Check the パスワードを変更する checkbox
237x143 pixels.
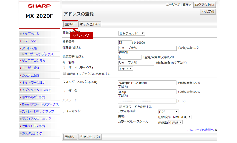pyautogui.click(x=120, y=107)
